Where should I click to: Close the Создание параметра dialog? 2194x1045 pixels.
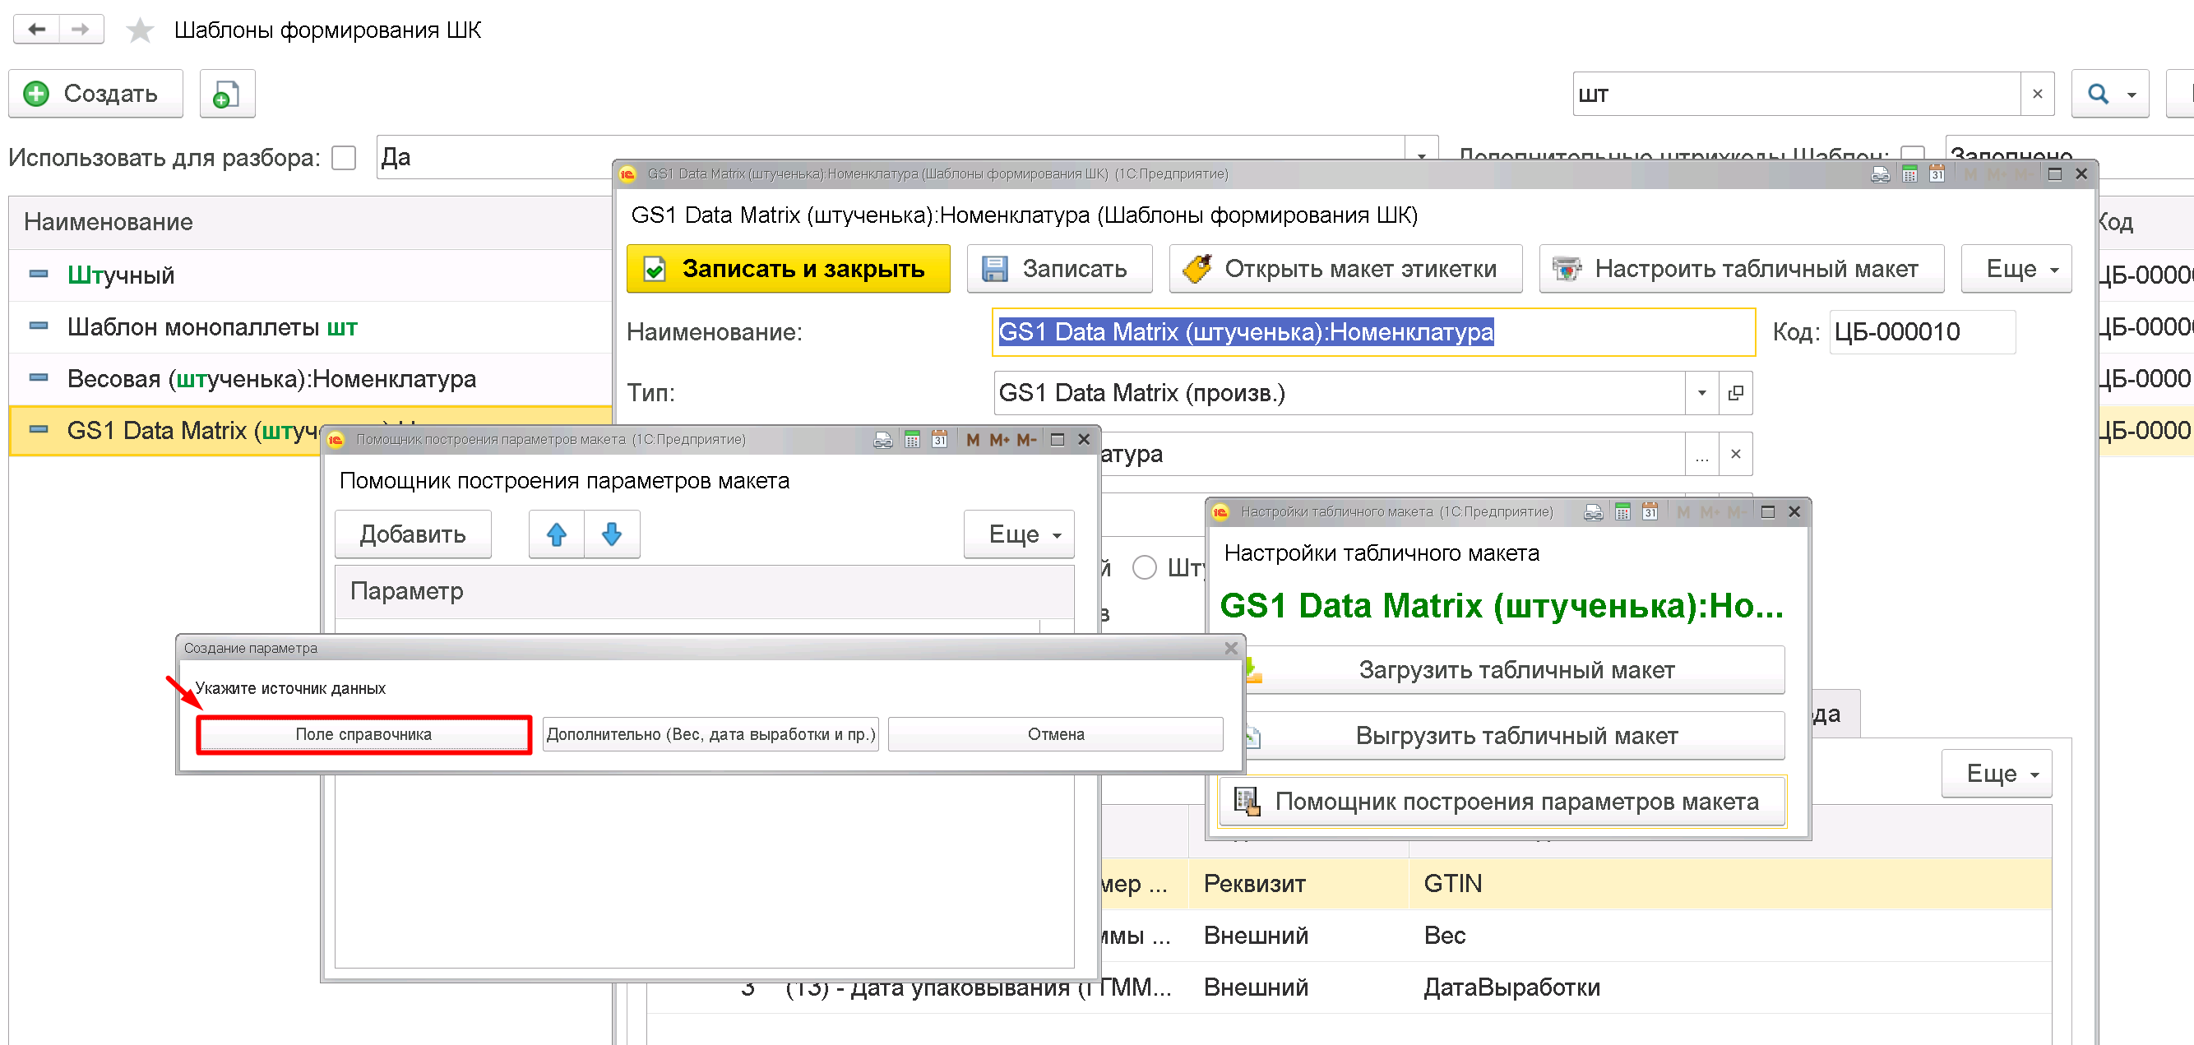[1231, 648]
